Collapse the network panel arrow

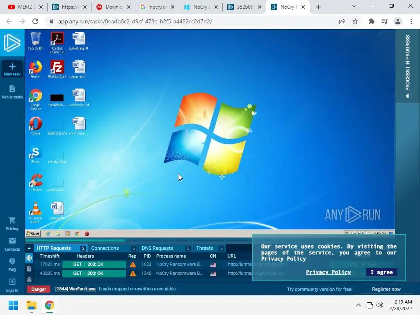(x=29, y=248)
